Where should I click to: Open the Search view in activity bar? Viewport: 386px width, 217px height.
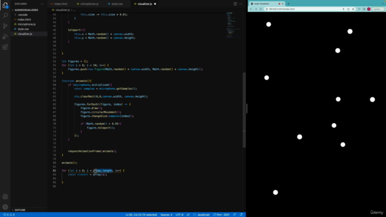(5, 16)
